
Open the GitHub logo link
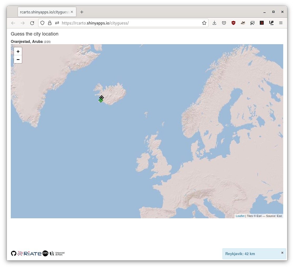pos(14,253)
